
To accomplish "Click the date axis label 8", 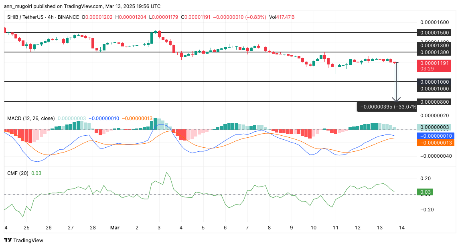I will (x=270, y=228).
